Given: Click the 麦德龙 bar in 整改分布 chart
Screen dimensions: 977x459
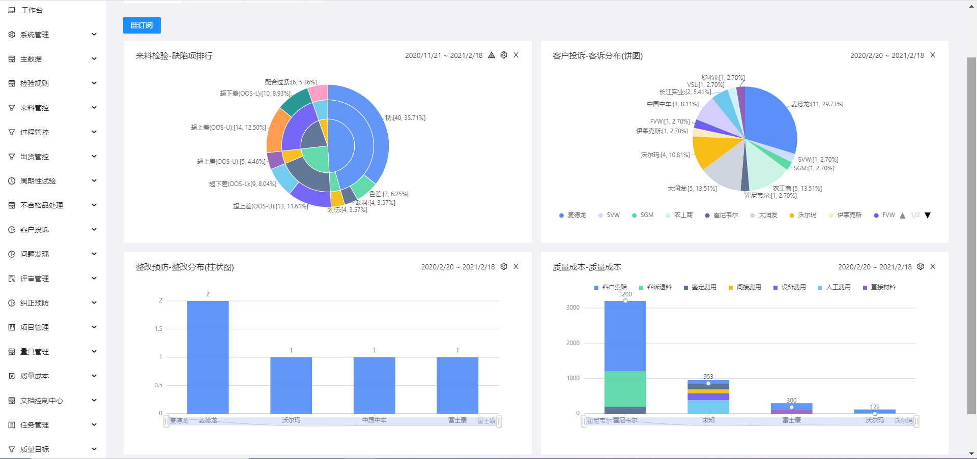Looking at the screenshot, I should coord(208,357).
